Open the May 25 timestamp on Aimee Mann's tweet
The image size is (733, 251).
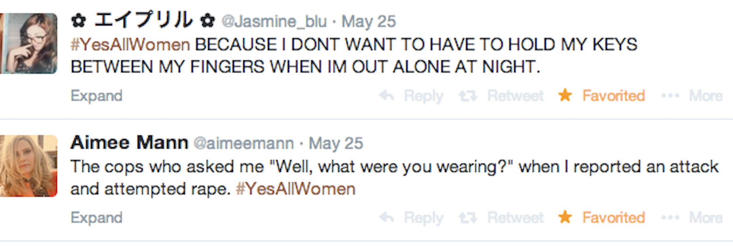click(x=336, y=143)
